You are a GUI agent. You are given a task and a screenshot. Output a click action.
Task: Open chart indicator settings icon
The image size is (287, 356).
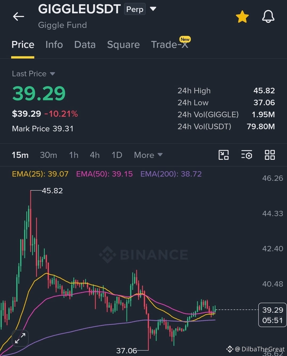[x=247, y=155]
